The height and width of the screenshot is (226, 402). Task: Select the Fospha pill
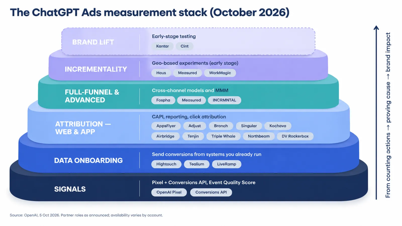[x=163, y=100]
